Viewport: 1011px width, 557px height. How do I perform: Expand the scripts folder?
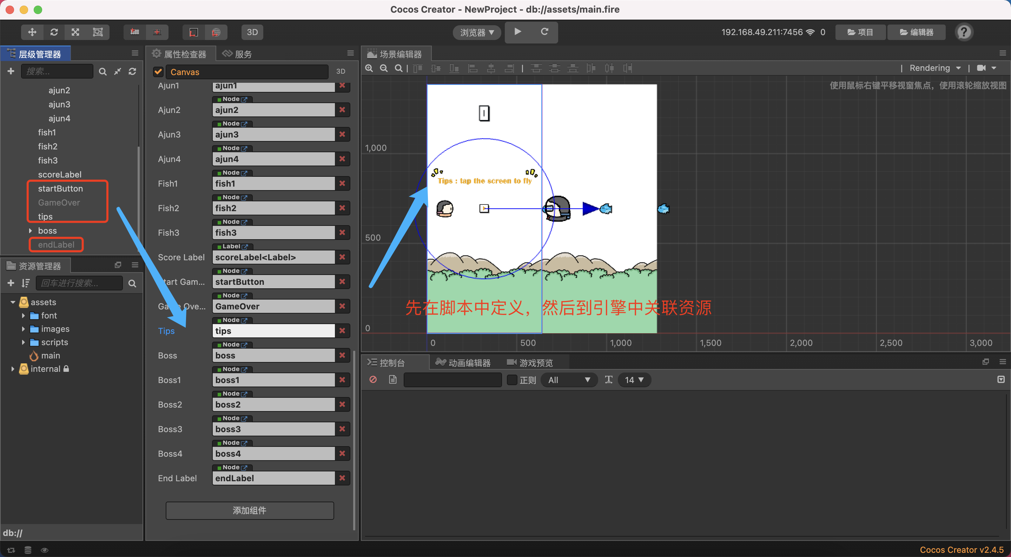[x=23, y=342]
